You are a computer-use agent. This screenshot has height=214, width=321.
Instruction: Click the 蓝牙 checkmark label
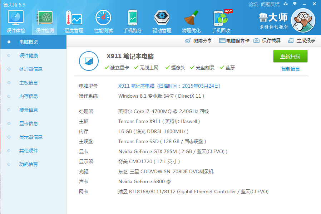click(227, 68)
